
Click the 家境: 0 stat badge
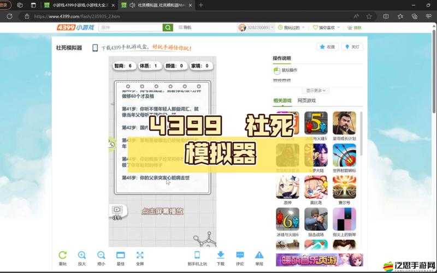click(x=200, y=66)
